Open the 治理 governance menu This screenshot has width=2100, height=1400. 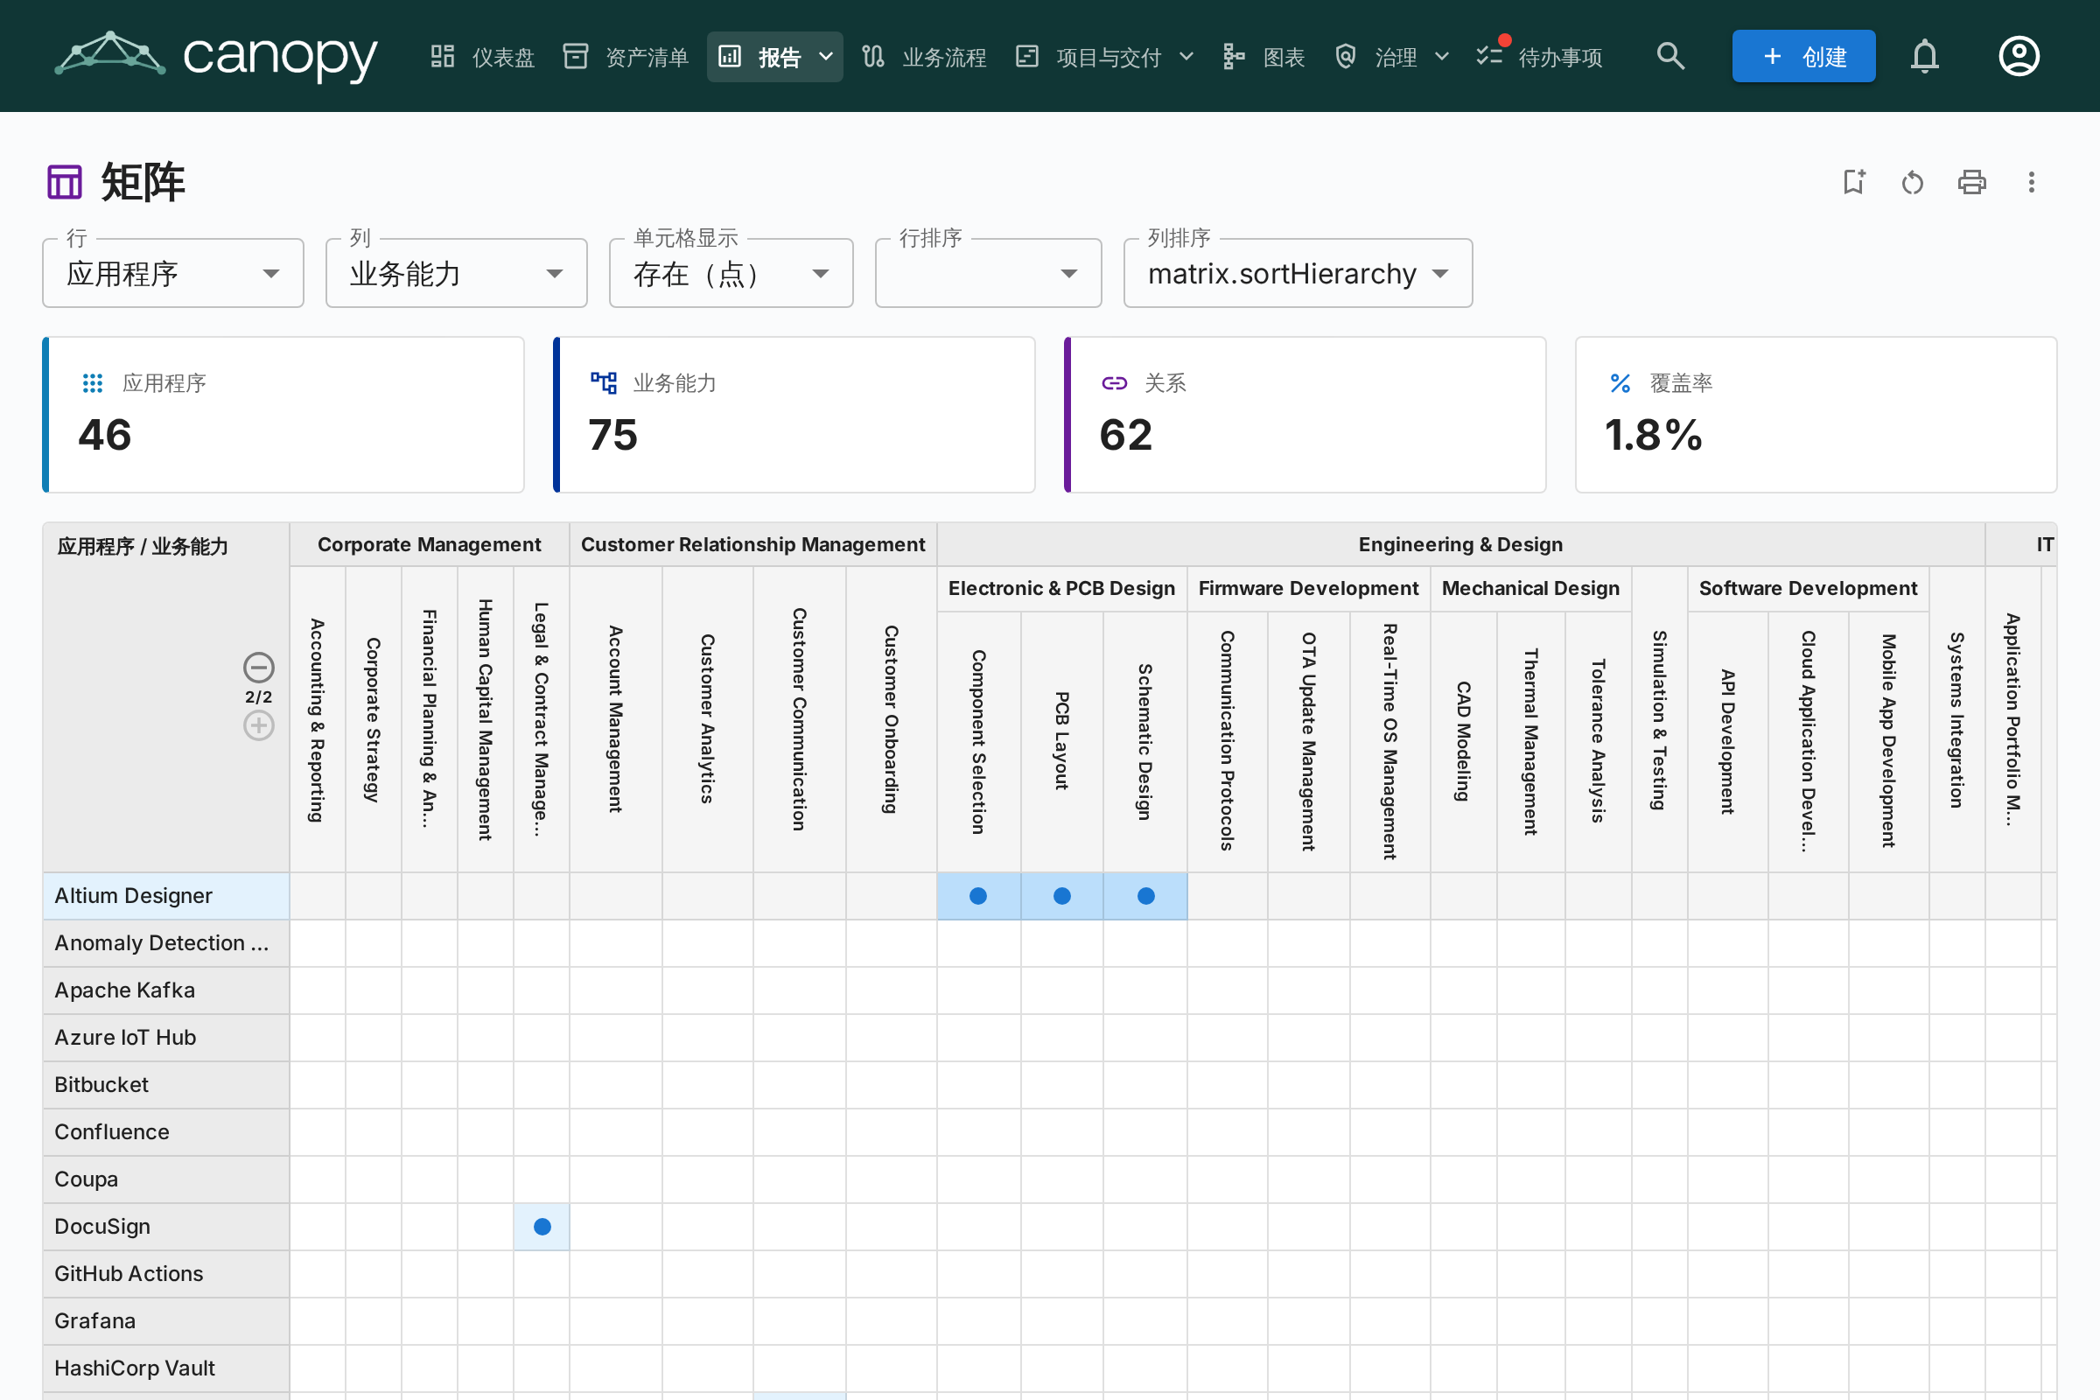[x=1392, y=57]
